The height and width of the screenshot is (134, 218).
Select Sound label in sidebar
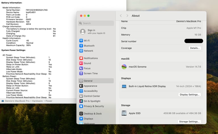(x=87, y=63)
